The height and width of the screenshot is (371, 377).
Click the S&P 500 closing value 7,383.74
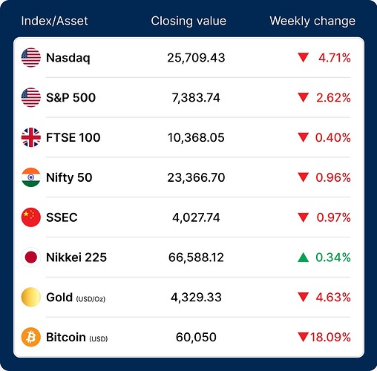(196, 98)
